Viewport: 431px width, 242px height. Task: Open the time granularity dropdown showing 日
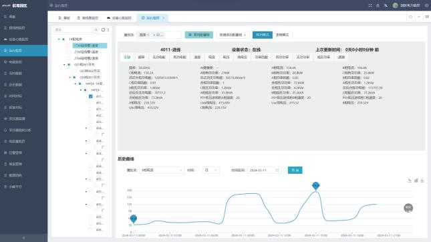click(x=211, y=170)
